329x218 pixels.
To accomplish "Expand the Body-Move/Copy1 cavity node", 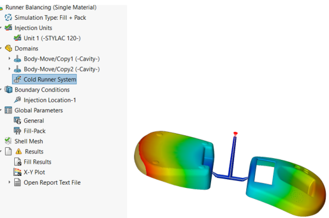I will pyautogui.click(x=9, y=58).
